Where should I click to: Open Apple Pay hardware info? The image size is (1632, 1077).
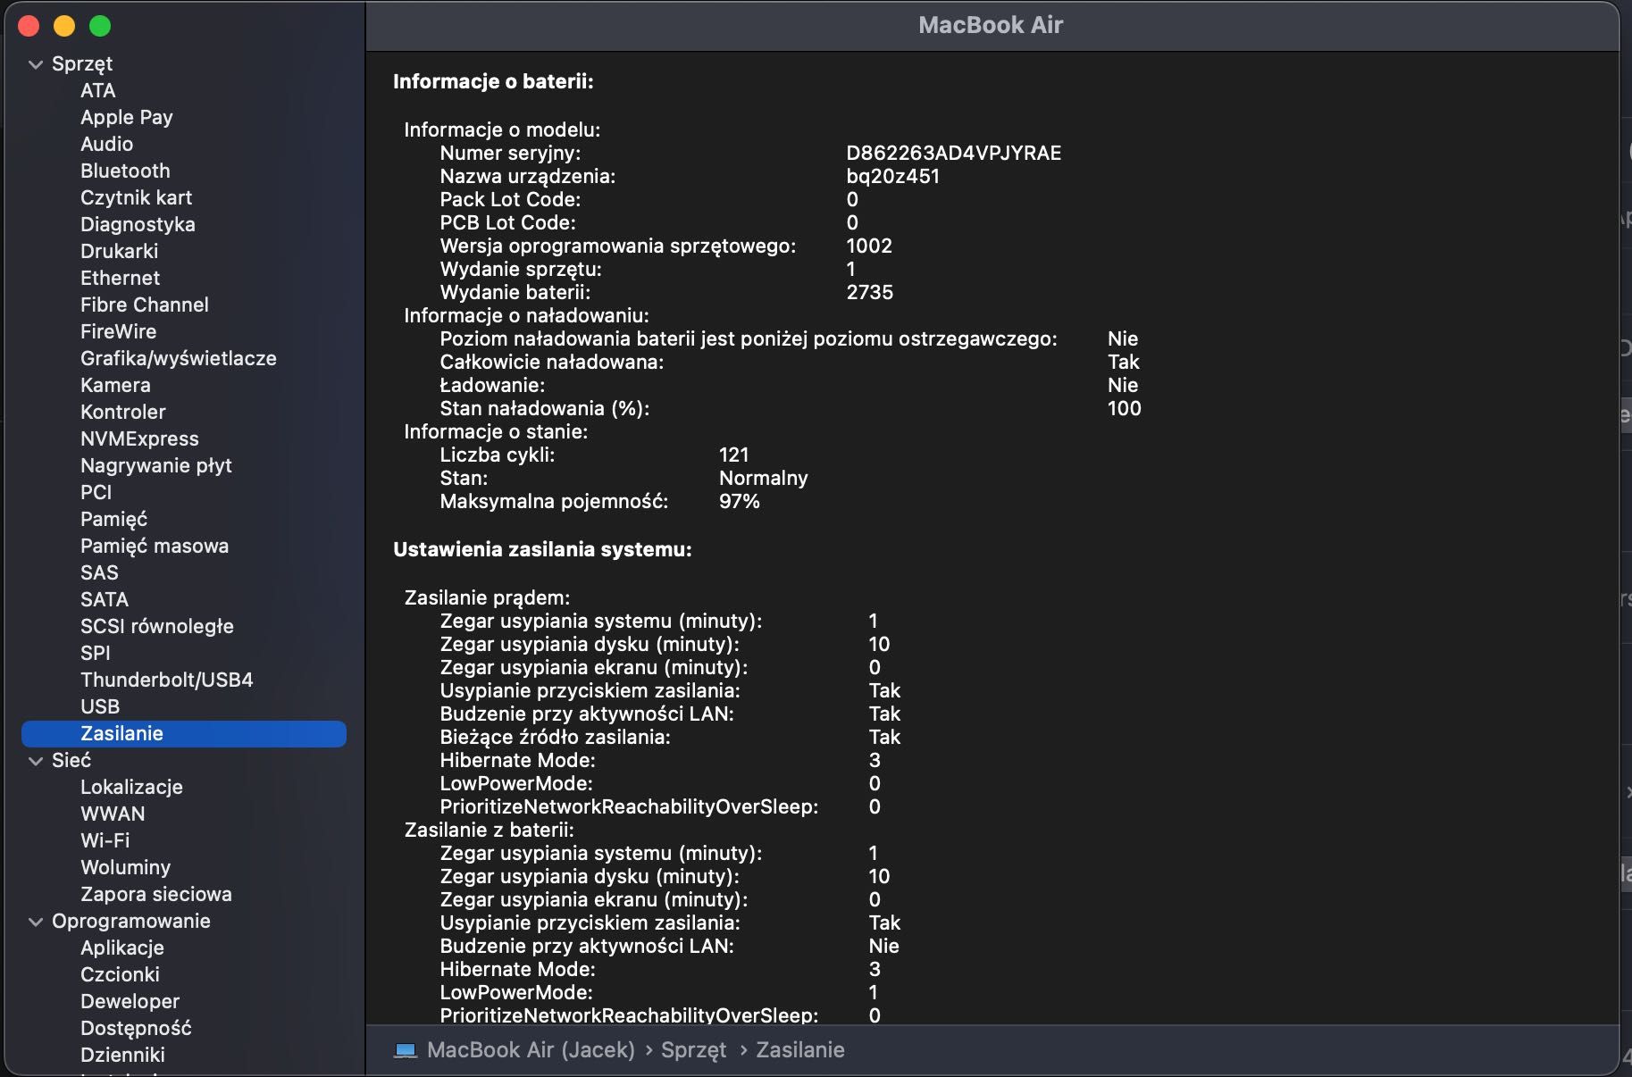(x=126, y=117)
